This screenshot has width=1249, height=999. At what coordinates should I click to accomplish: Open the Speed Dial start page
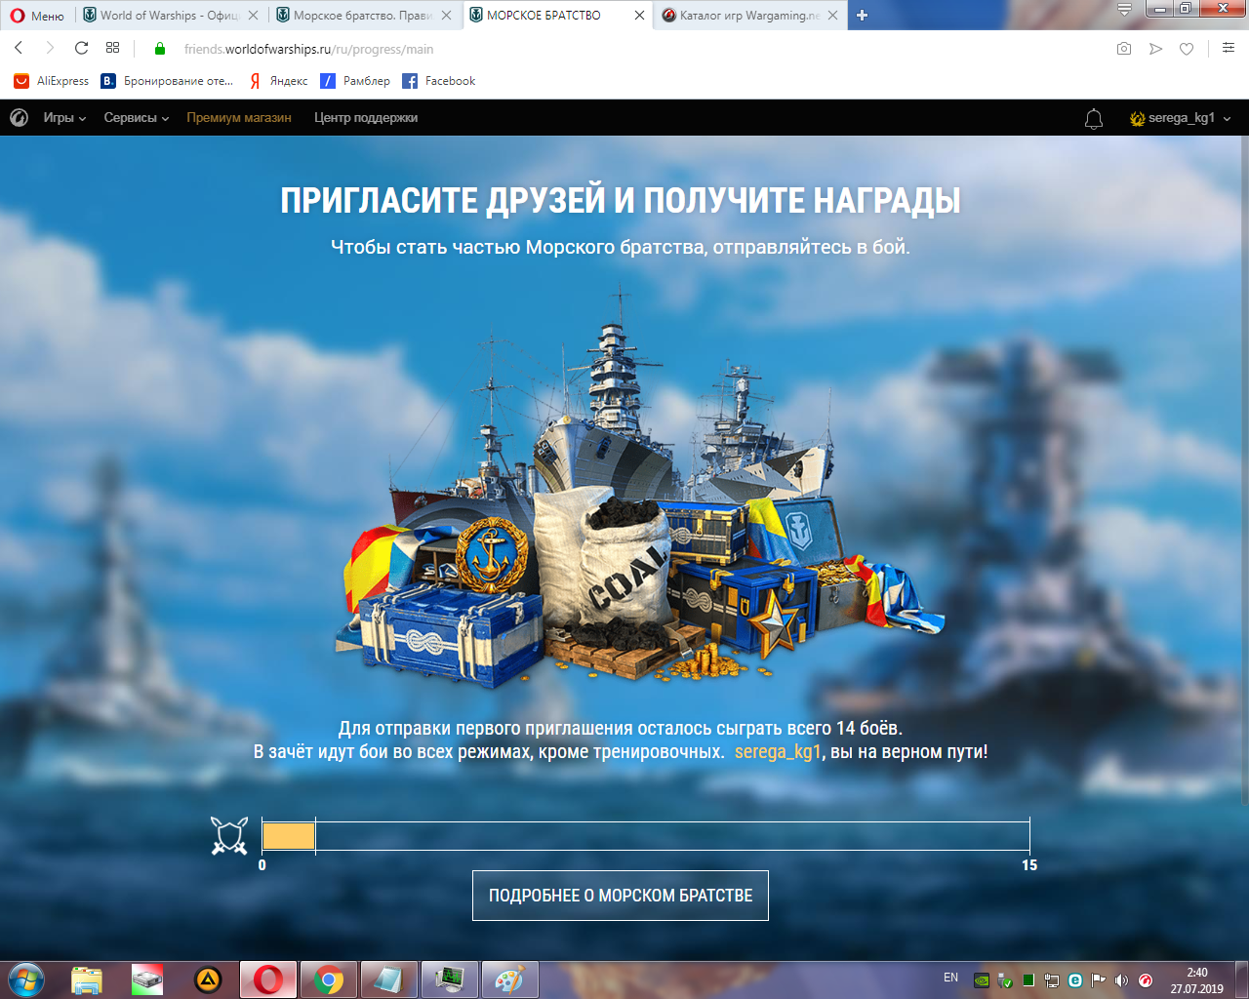[x=113, y=48]
